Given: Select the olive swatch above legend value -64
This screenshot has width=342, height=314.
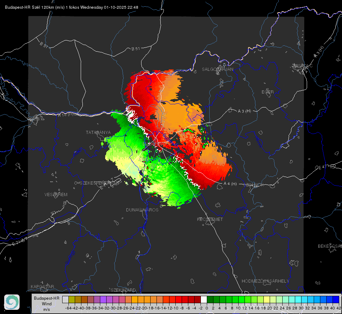Looking at the screenshot, I should point(72,299).
